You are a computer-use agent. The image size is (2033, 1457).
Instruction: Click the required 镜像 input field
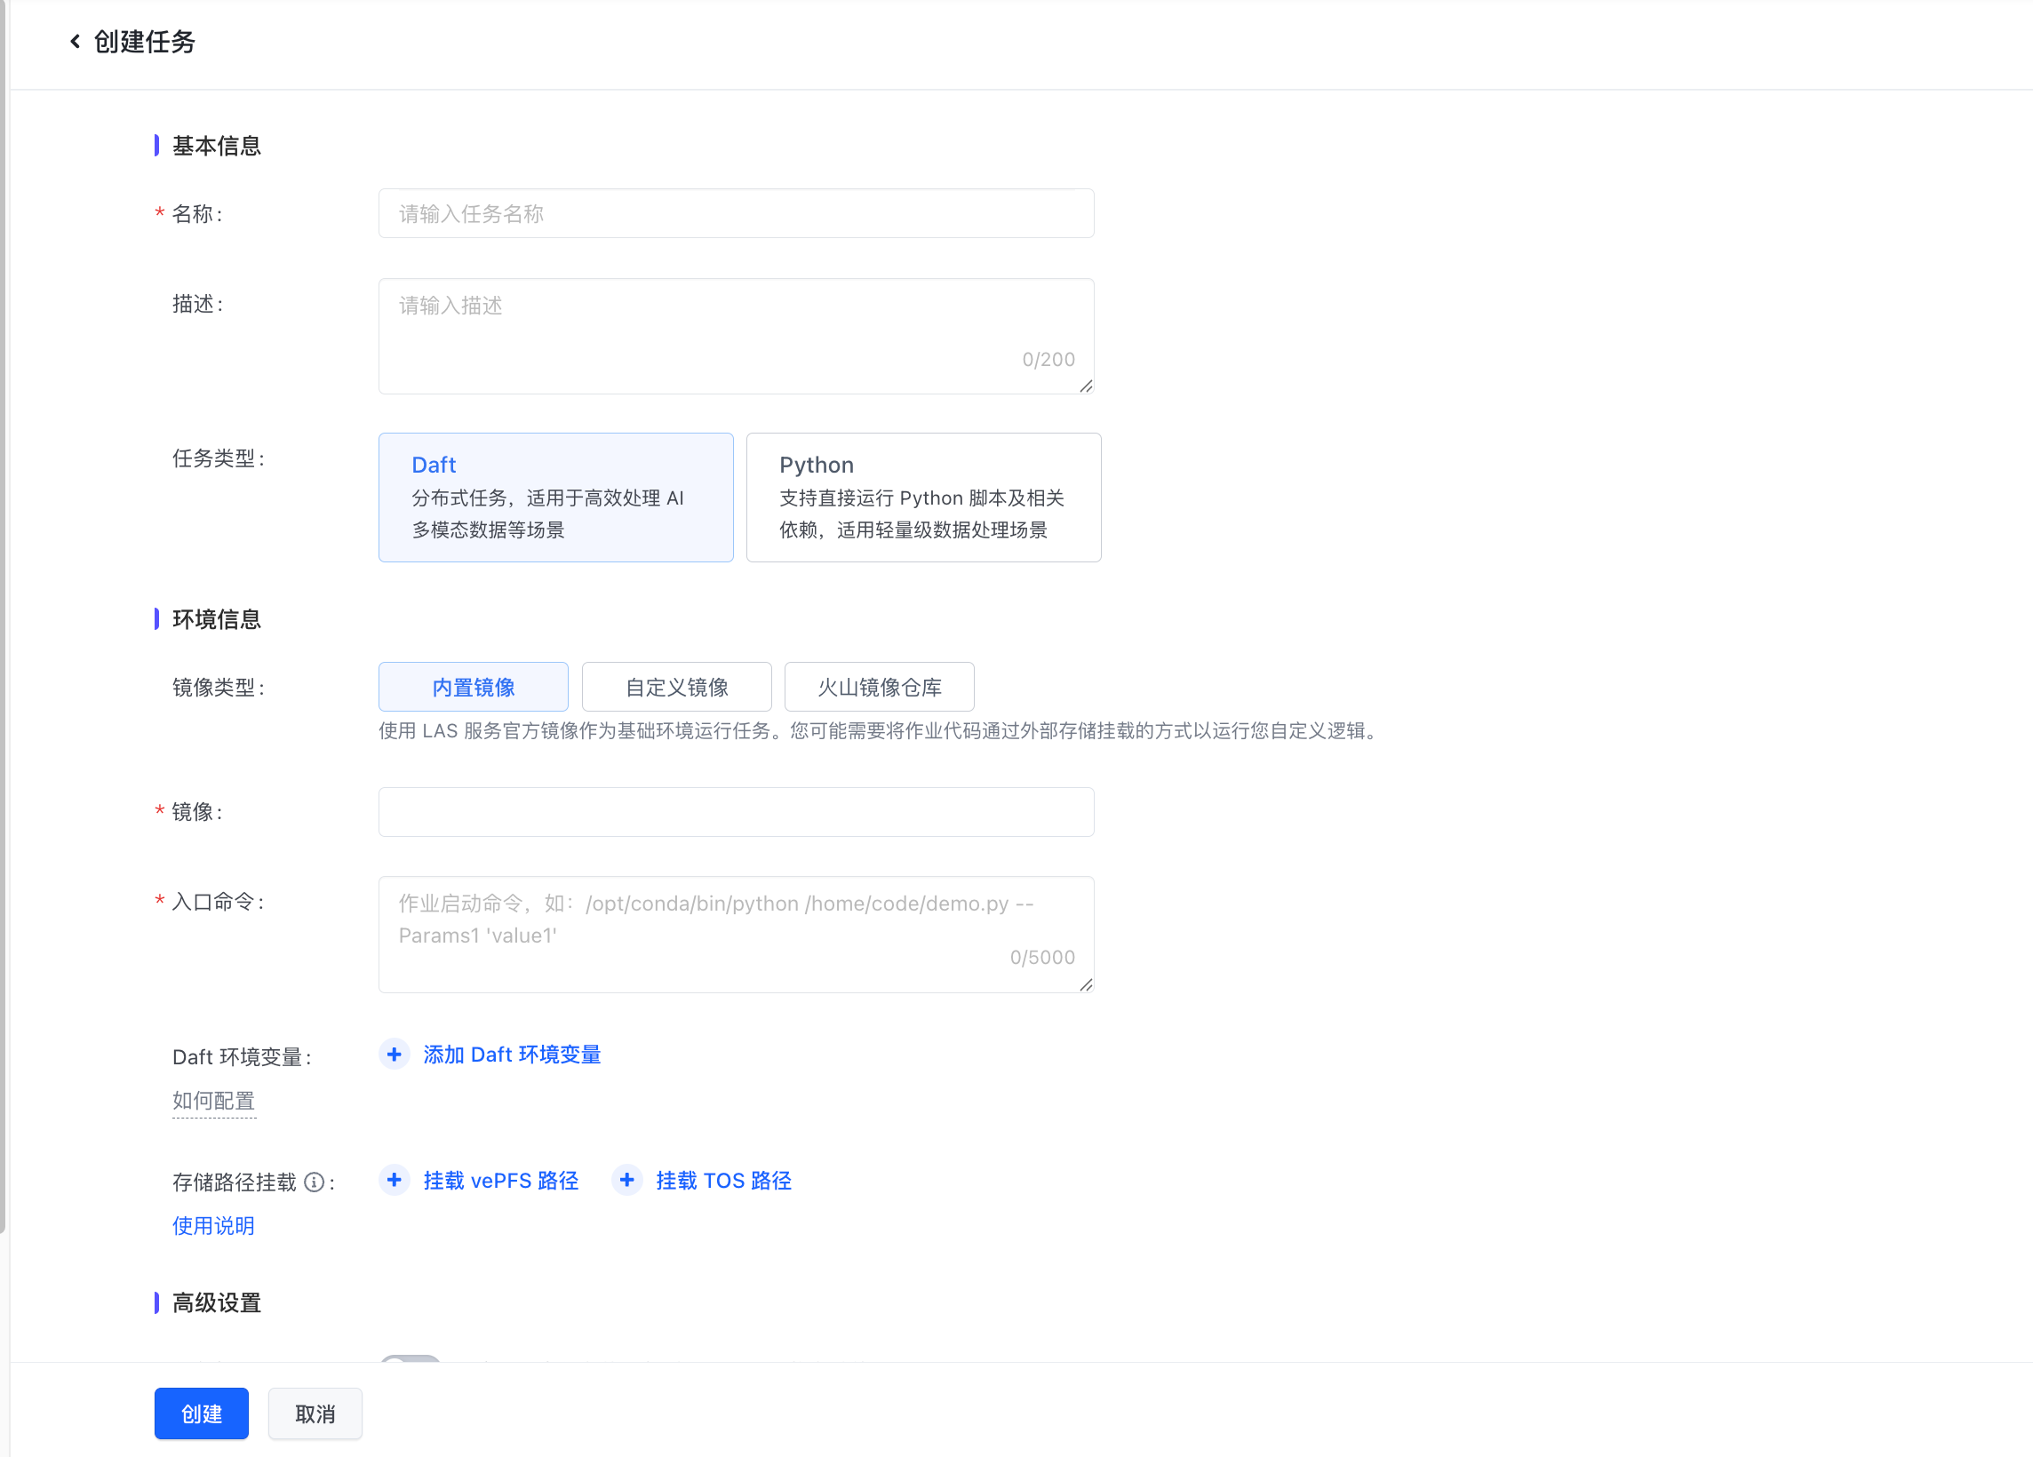pyautogui.click(x=735, y=812)
